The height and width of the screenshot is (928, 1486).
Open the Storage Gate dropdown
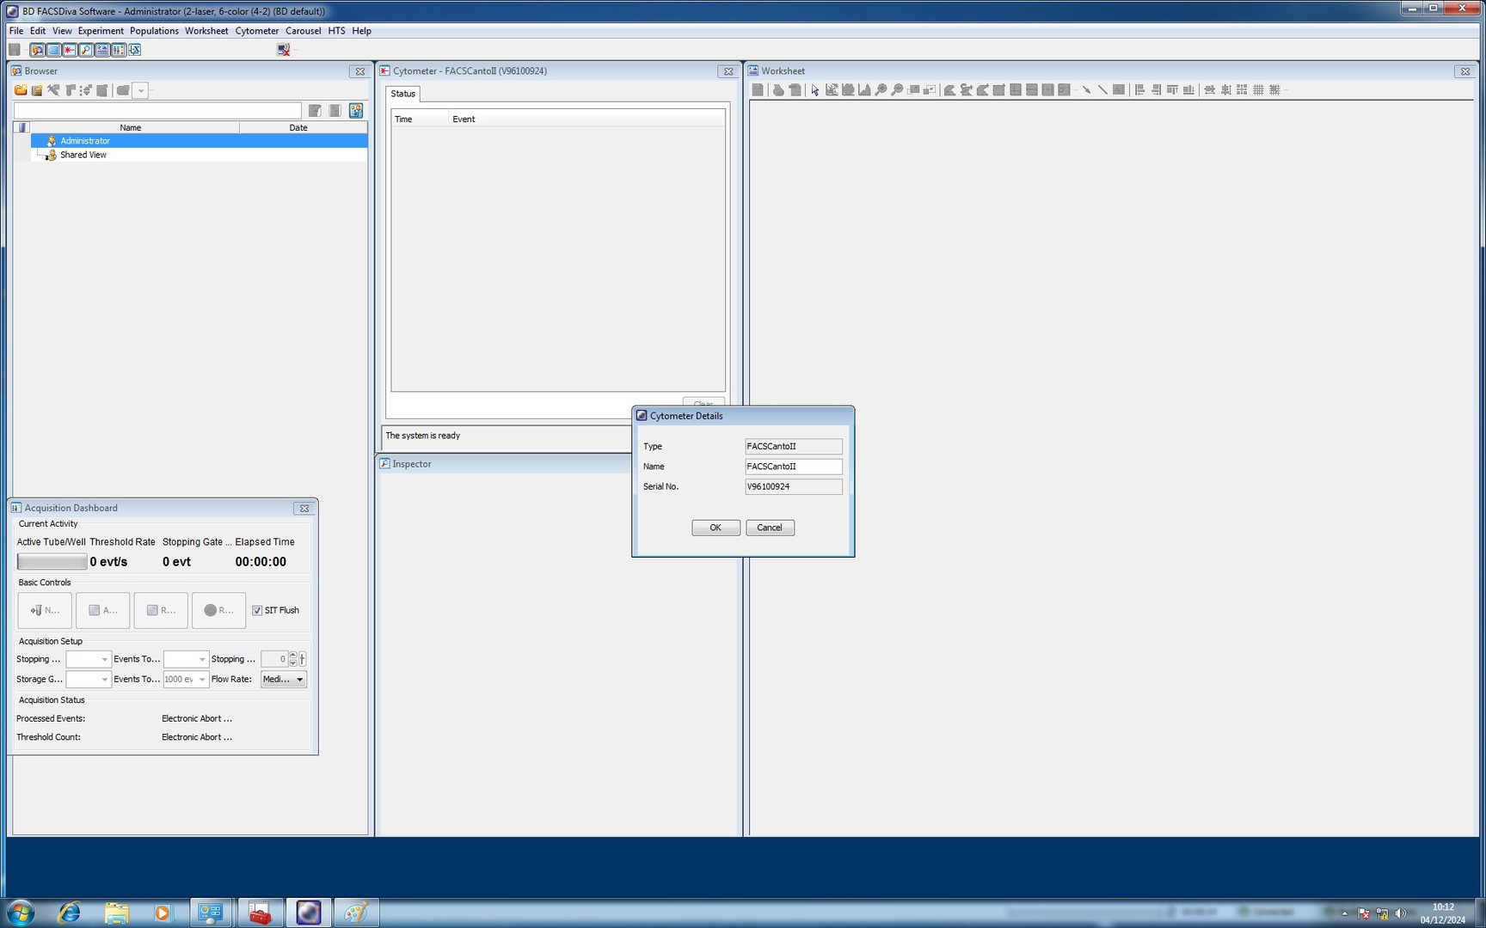point(89,679)
